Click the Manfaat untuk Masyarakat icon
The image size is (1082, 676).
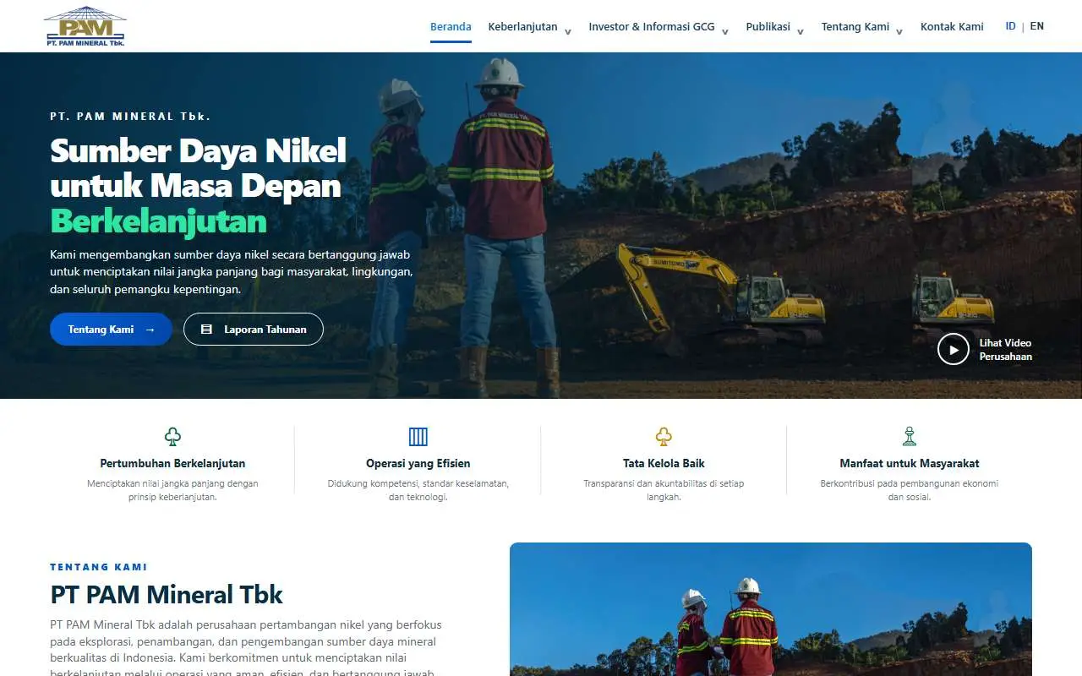910,437
